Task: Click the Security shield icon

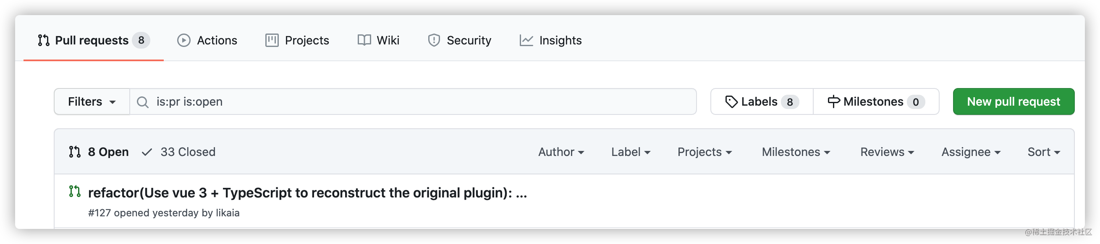Action: [x=434, y=41]
